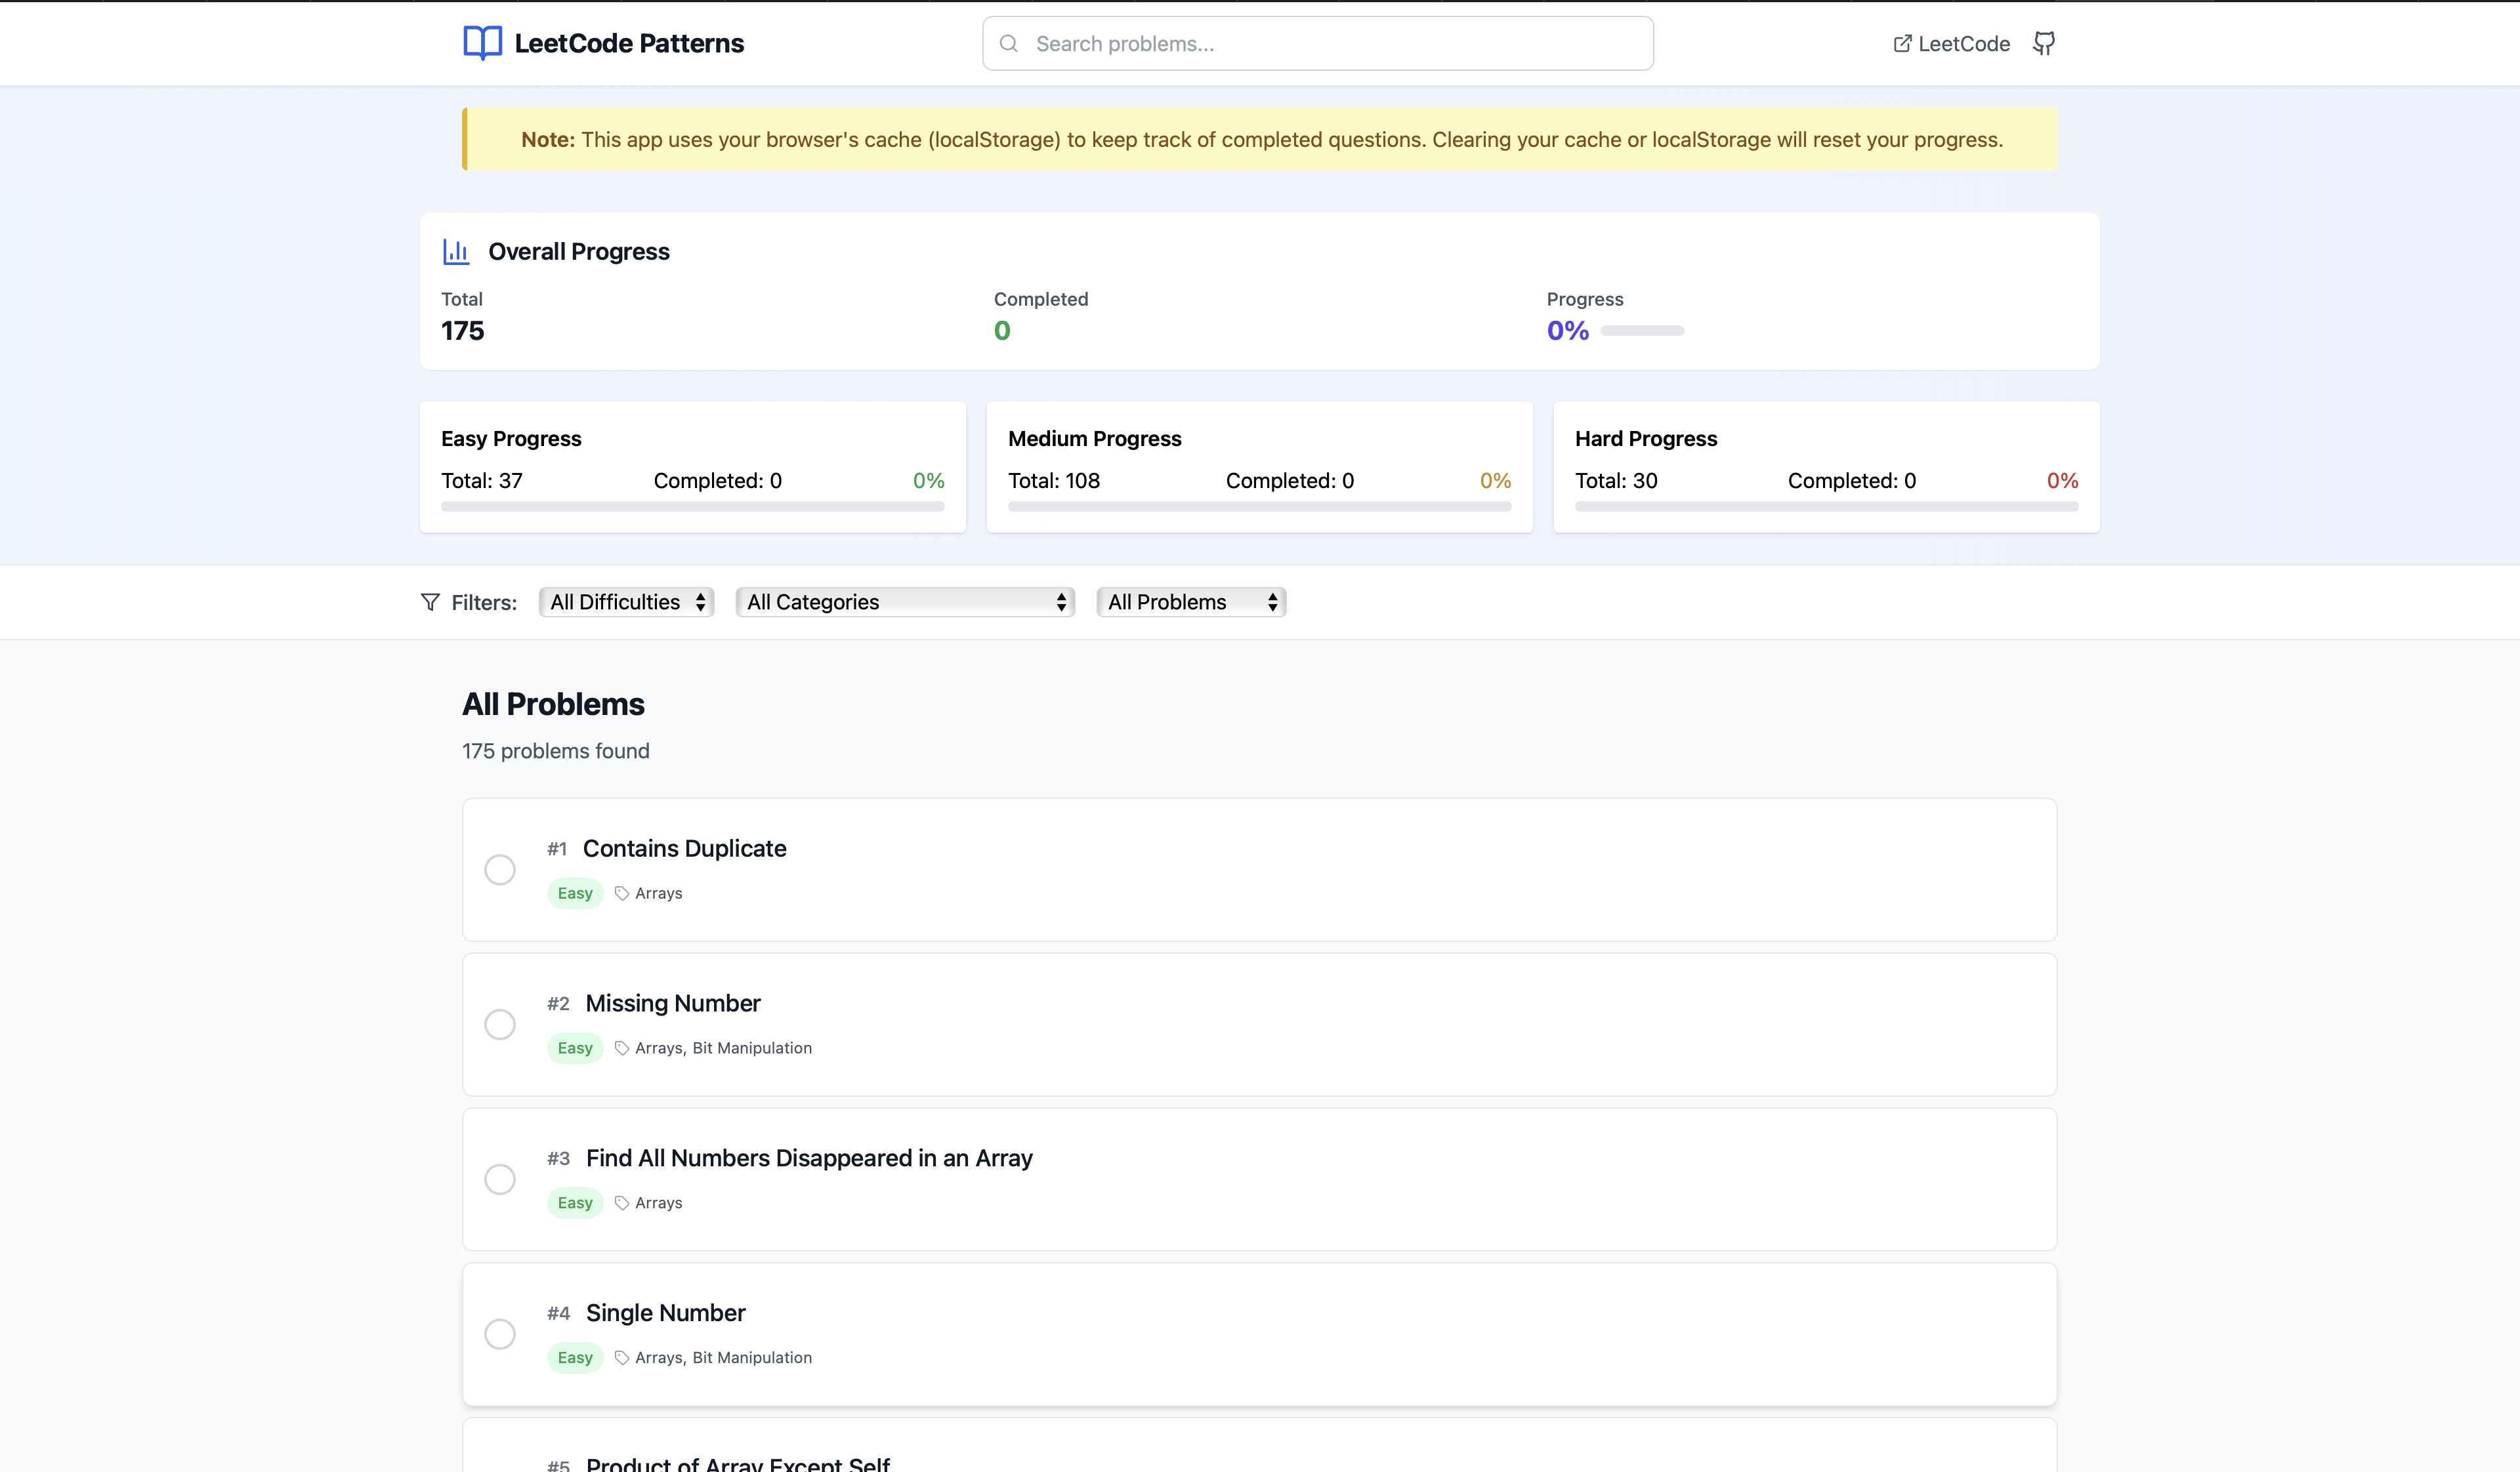Click the Easy badge on Single Number
This screenshot has height=1472, width=2520.
(x=575, y=1358)
